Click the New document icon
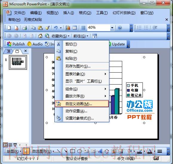This screenshot has height=164, width=173. coord(9,28)
